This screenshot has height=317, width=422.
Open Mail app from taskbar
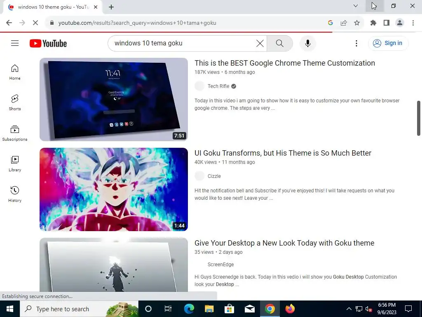tap(249, 309)
